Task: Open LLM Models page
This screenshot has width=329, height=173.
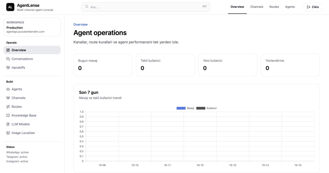Action: coord(32,124)
